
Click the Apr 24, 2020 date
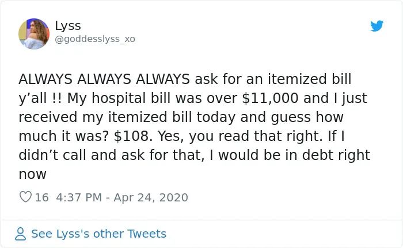151,197
